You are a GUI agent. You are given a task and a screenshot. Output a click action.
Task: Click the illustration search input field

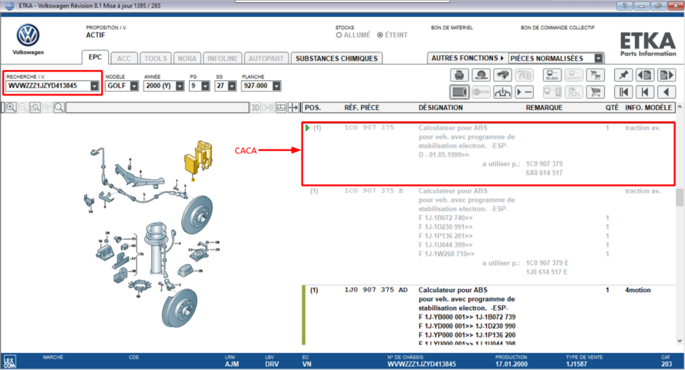click(157, 107)
